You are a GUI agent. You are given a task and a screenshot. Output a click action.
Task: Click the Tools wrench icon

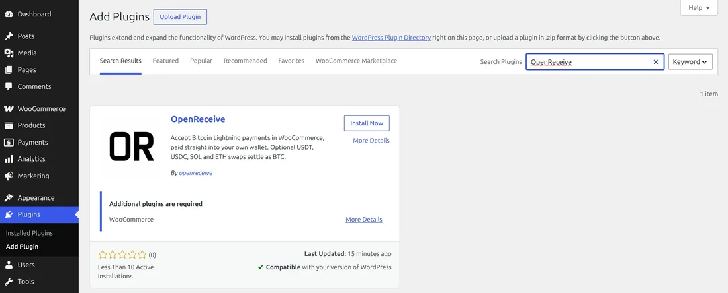(9, 281)
